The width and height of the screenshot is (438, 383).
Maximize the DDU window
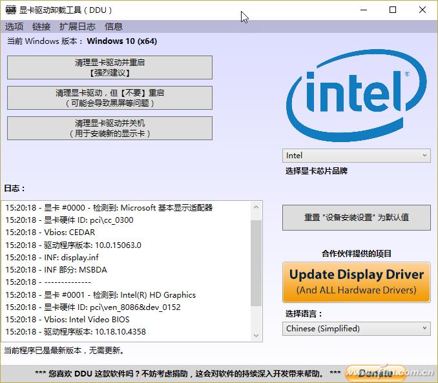point(393,10)
